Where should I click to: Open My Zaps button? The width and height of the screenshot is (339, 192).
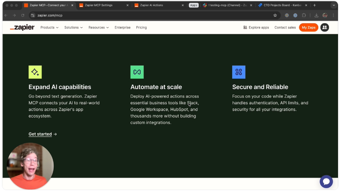[309, 27]
